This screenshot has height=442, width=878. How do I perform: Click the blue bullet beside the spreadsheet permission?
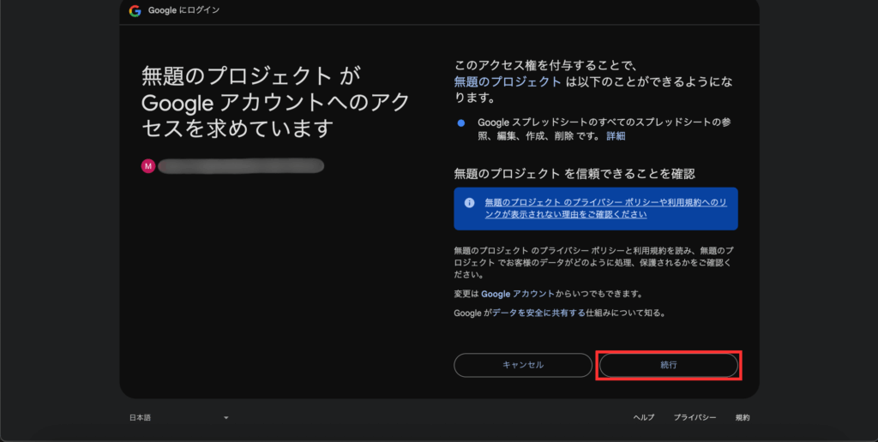click(x=461, y=122)
